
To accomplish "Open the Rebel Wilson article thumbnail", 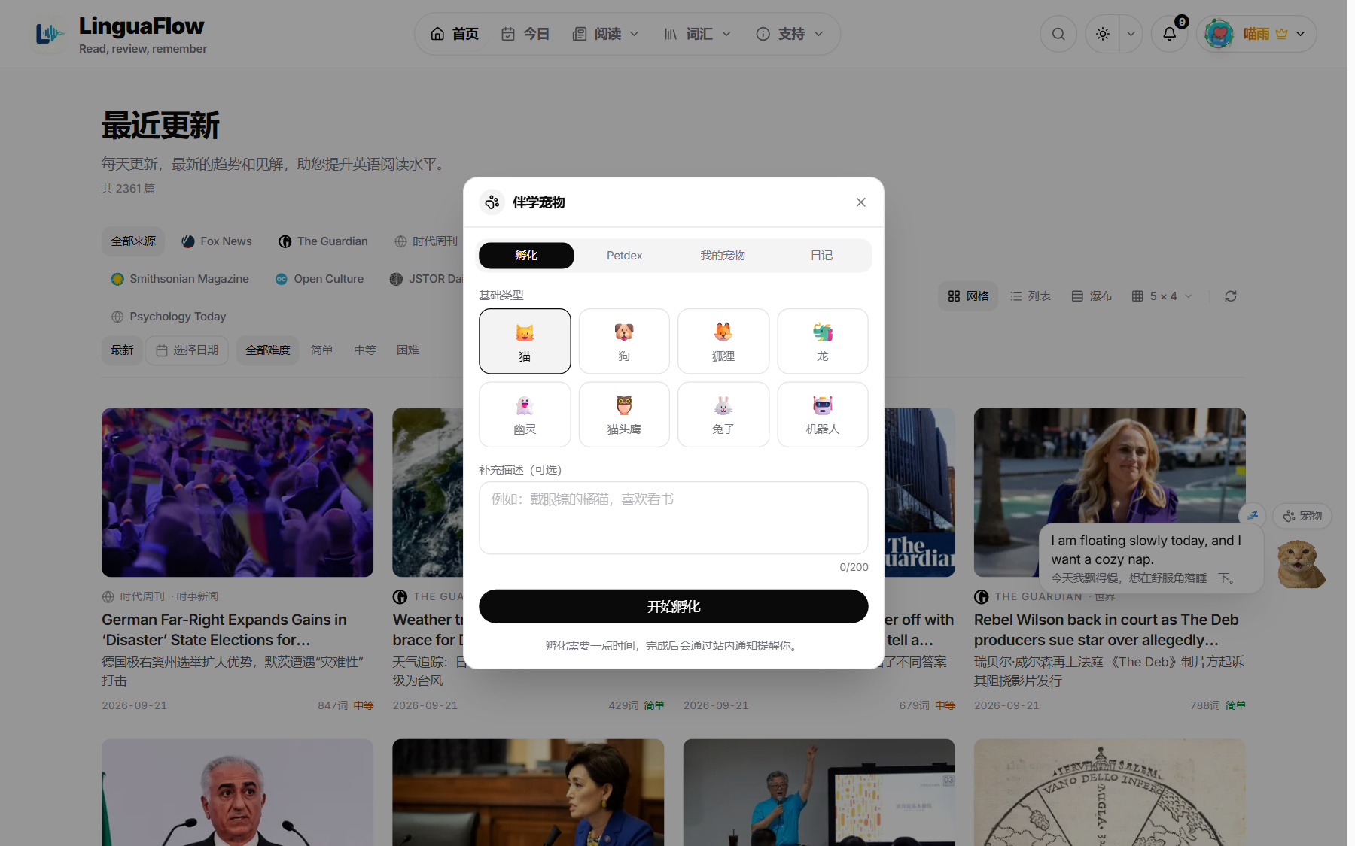I will click(x=1110, y=493).
